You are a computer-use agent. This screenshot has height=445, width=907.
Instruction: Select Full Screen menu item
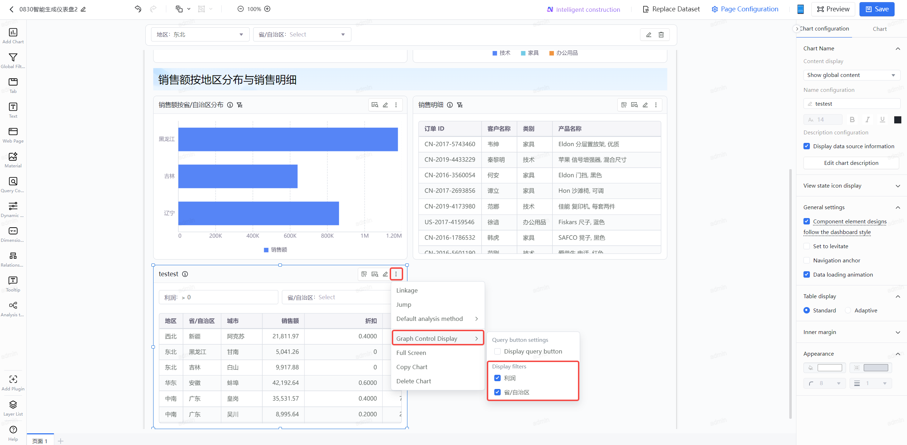click(x=438, y=353)
